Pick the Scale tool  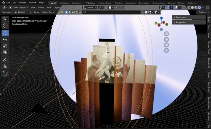5,46
